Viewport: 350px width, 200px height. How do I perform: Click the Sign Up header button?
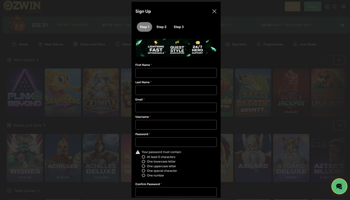(293, 7)
